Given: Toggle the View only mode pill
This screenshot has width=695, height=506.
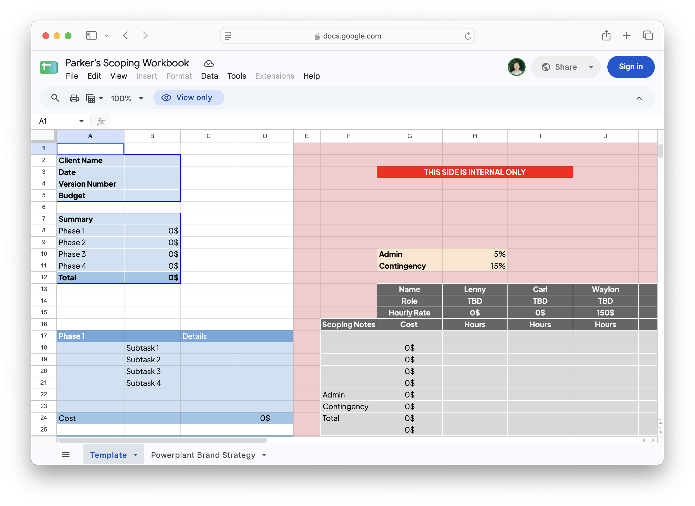Looking at the screenshot, I should [188, 98].
